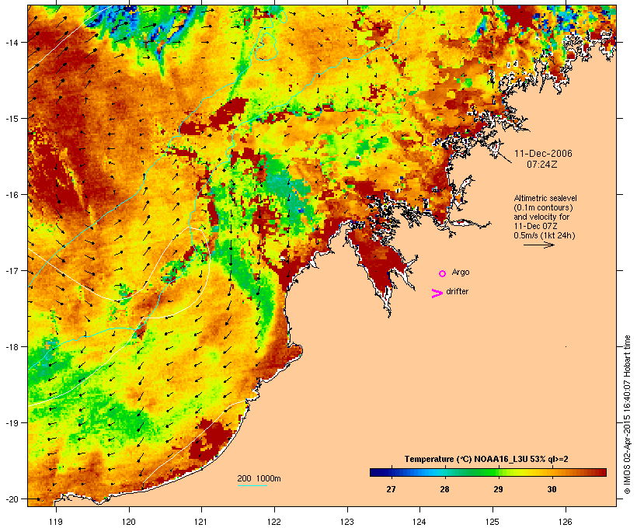Click latitude axis label '-17'
Viewport: 637px width, 528px height.
(x=11, y=270)
